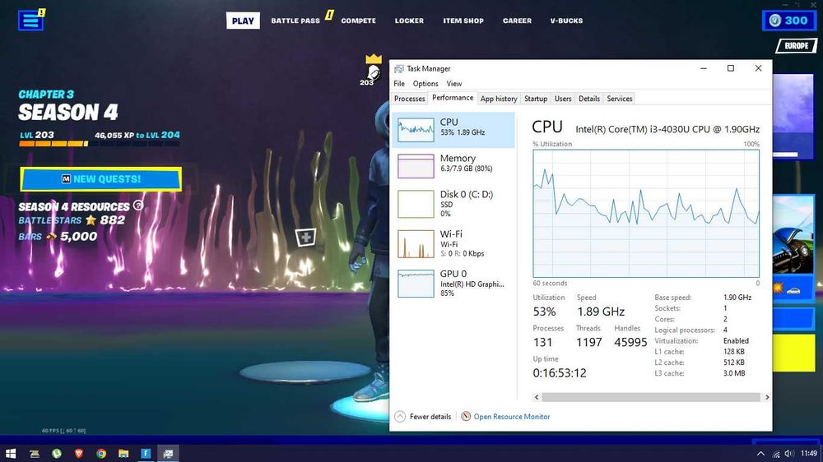Viewport: 823px width, 462px height.
Task: Click the horizontal scrollbar thumb in Task Manager
Action: [651, 398]
